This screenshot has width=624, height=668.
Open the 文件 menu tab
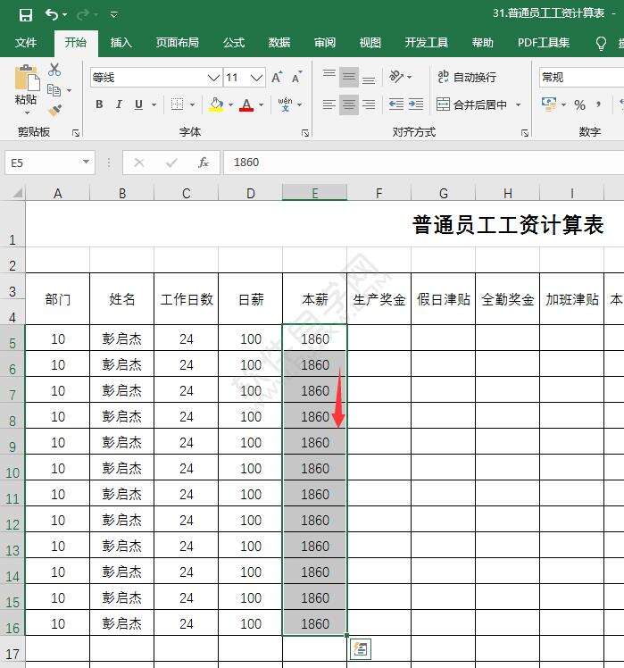click(x=26, y=43)
